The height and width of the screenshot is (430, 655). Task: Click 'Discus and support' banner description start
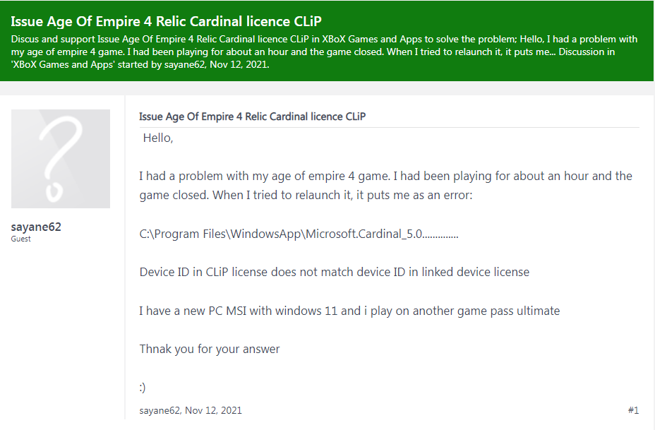[53, 40]
